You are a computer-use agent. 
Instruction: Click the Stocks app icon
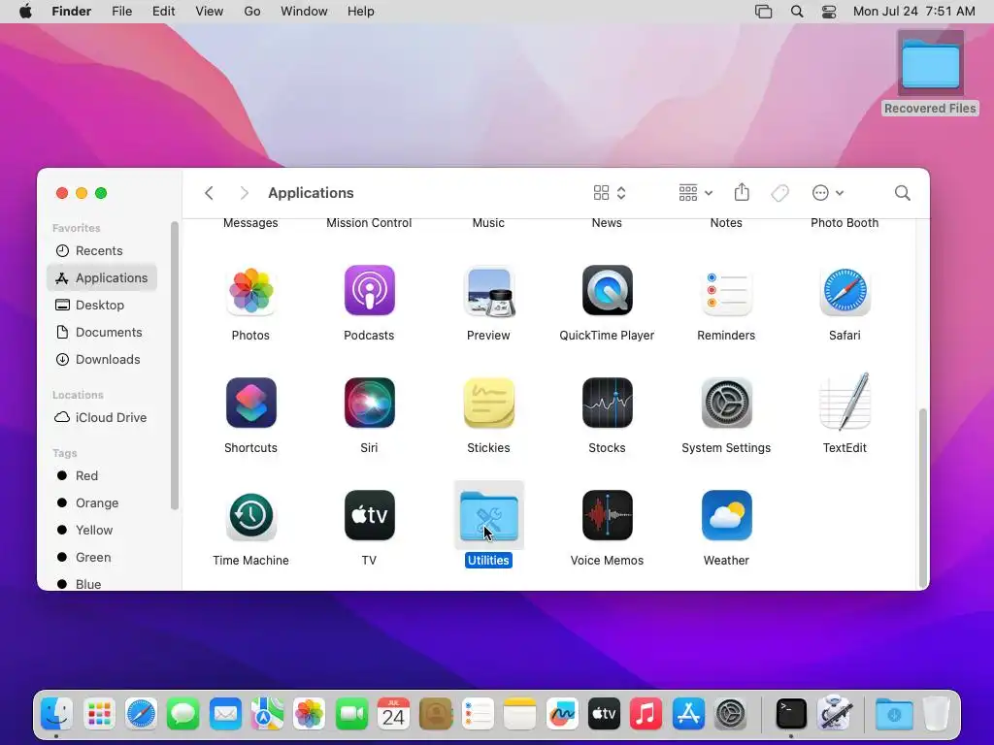point(607,403)
